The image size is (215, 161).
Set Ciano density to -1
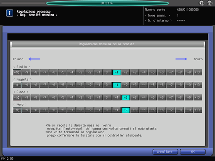[x=99, y=98]
